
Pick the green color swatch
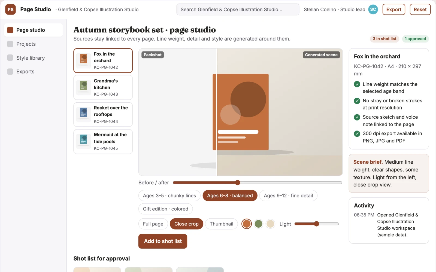(258, 224)
